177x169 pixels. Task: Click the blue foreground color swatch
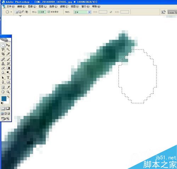point(4,98)
